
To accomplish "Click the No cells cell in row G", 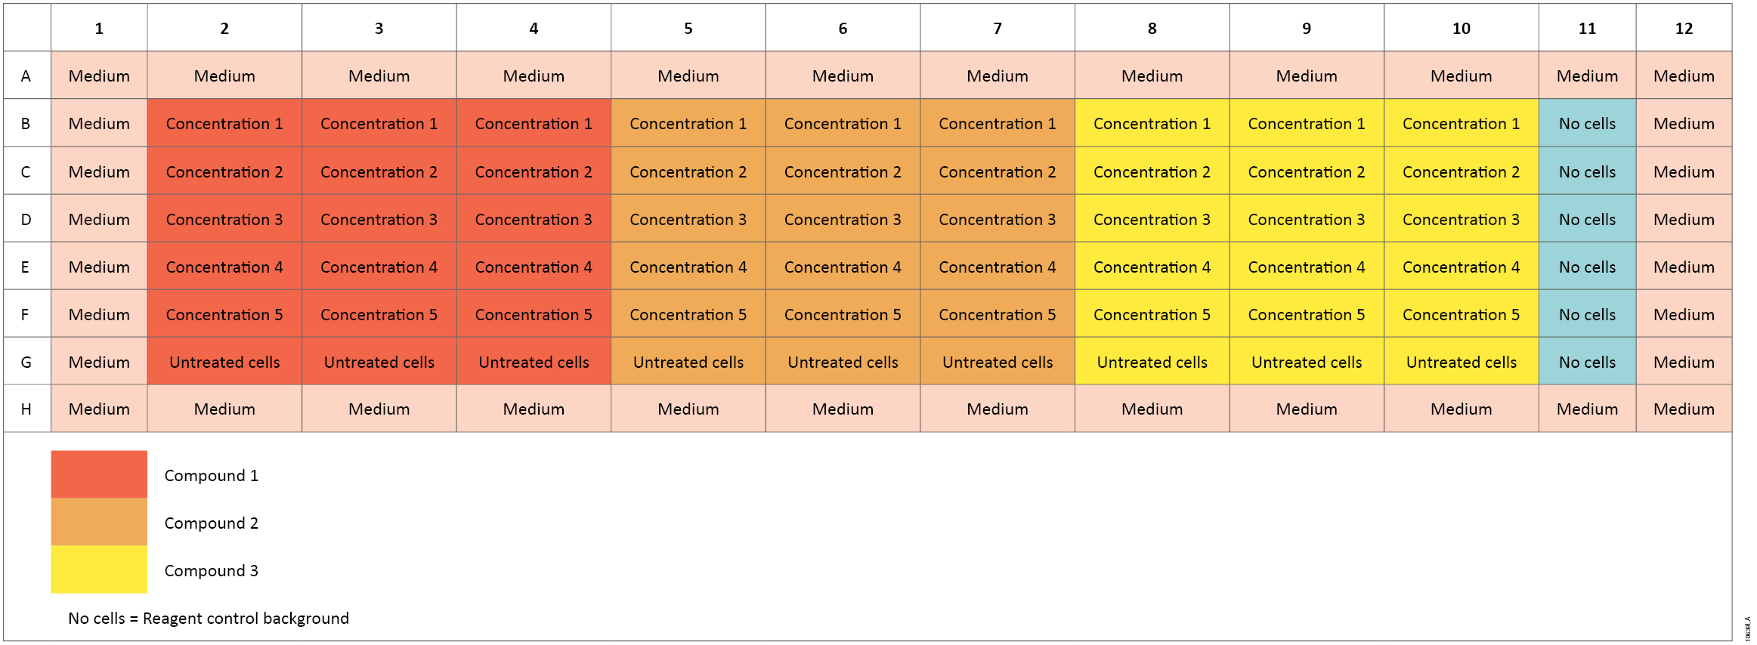I will tap(1587, 362).
